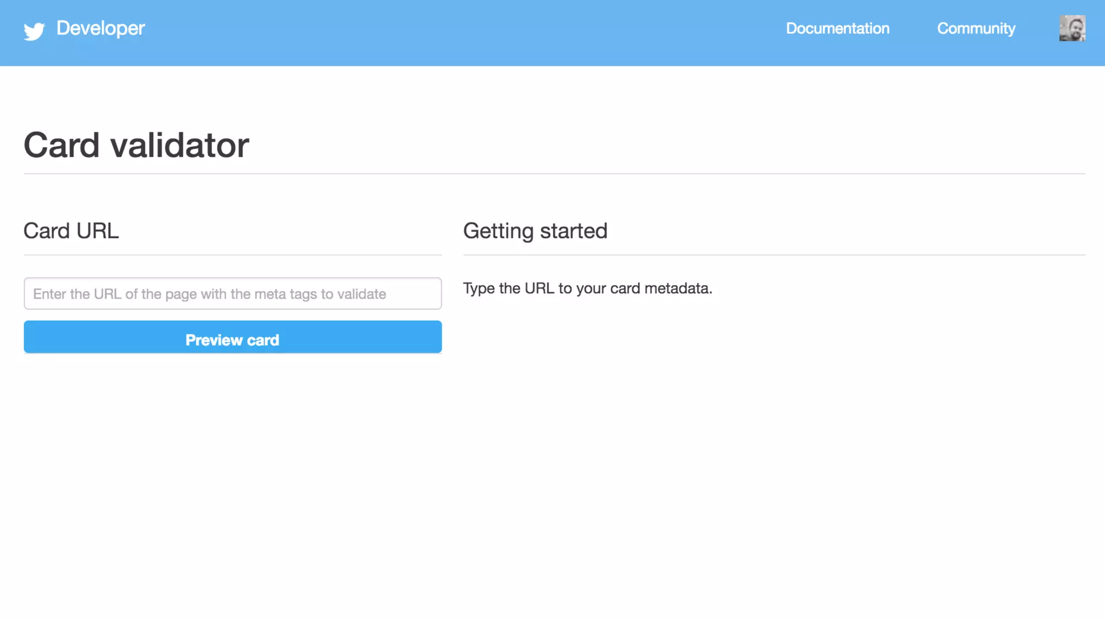The width and height of the screenshot is (1105, 621).
Task: Click the Card URL section heading
Action: (71, 231)
